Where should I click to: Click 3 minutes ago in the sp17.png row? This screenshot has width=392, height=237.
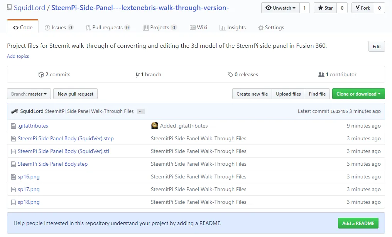364,190
